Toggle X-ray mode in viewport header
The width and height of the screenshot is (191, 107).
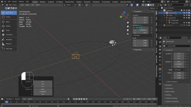[x=143, y=5]
